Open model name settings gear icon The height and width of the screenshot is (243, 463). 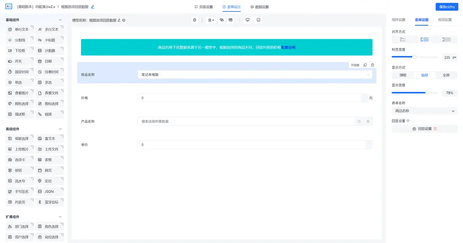pos(124,20)
